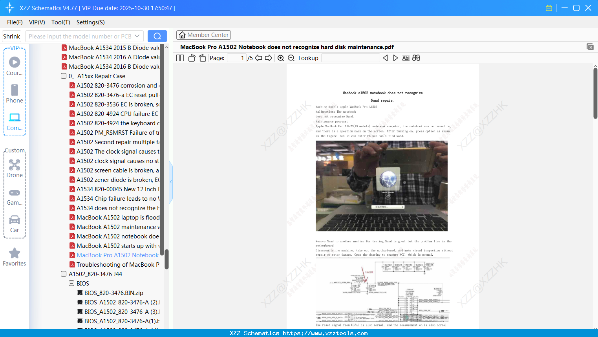
Task: Open the Courses category in sidebar
Action: pos(15,66)
